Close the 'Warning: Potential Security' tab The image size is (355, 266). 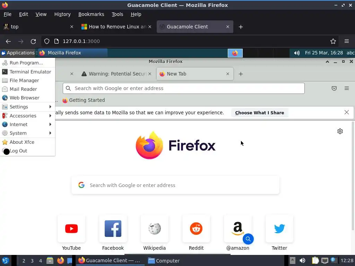pyautogui.click(x=150, y=74)
